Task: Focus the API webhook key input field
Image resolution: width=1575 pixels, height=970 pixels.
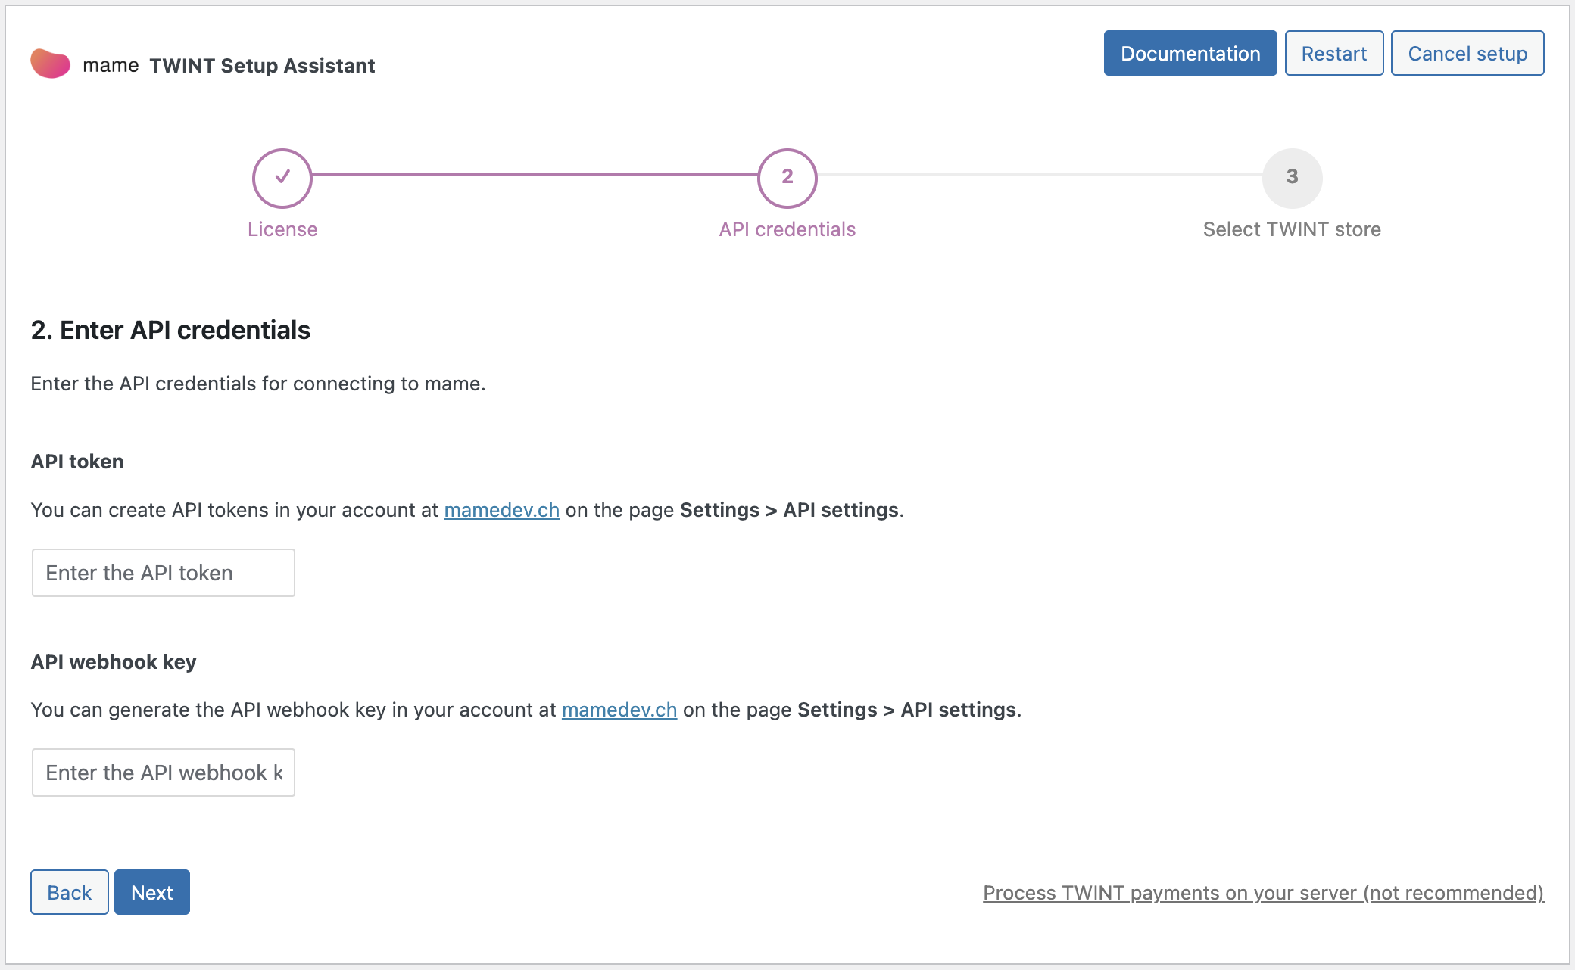Action: (163, 773)
